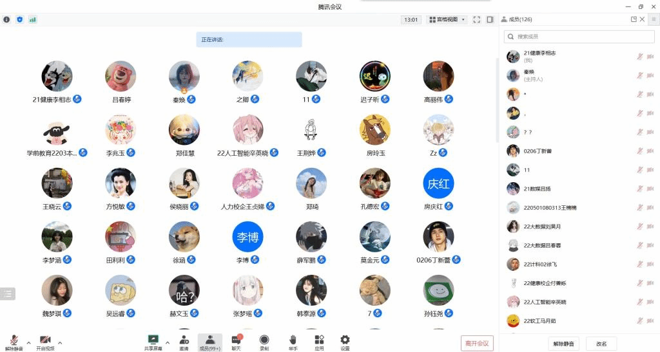Click the 离开会议 leave meeting button
The width and height of the screenshot is (660, 352).
(477, 344)
